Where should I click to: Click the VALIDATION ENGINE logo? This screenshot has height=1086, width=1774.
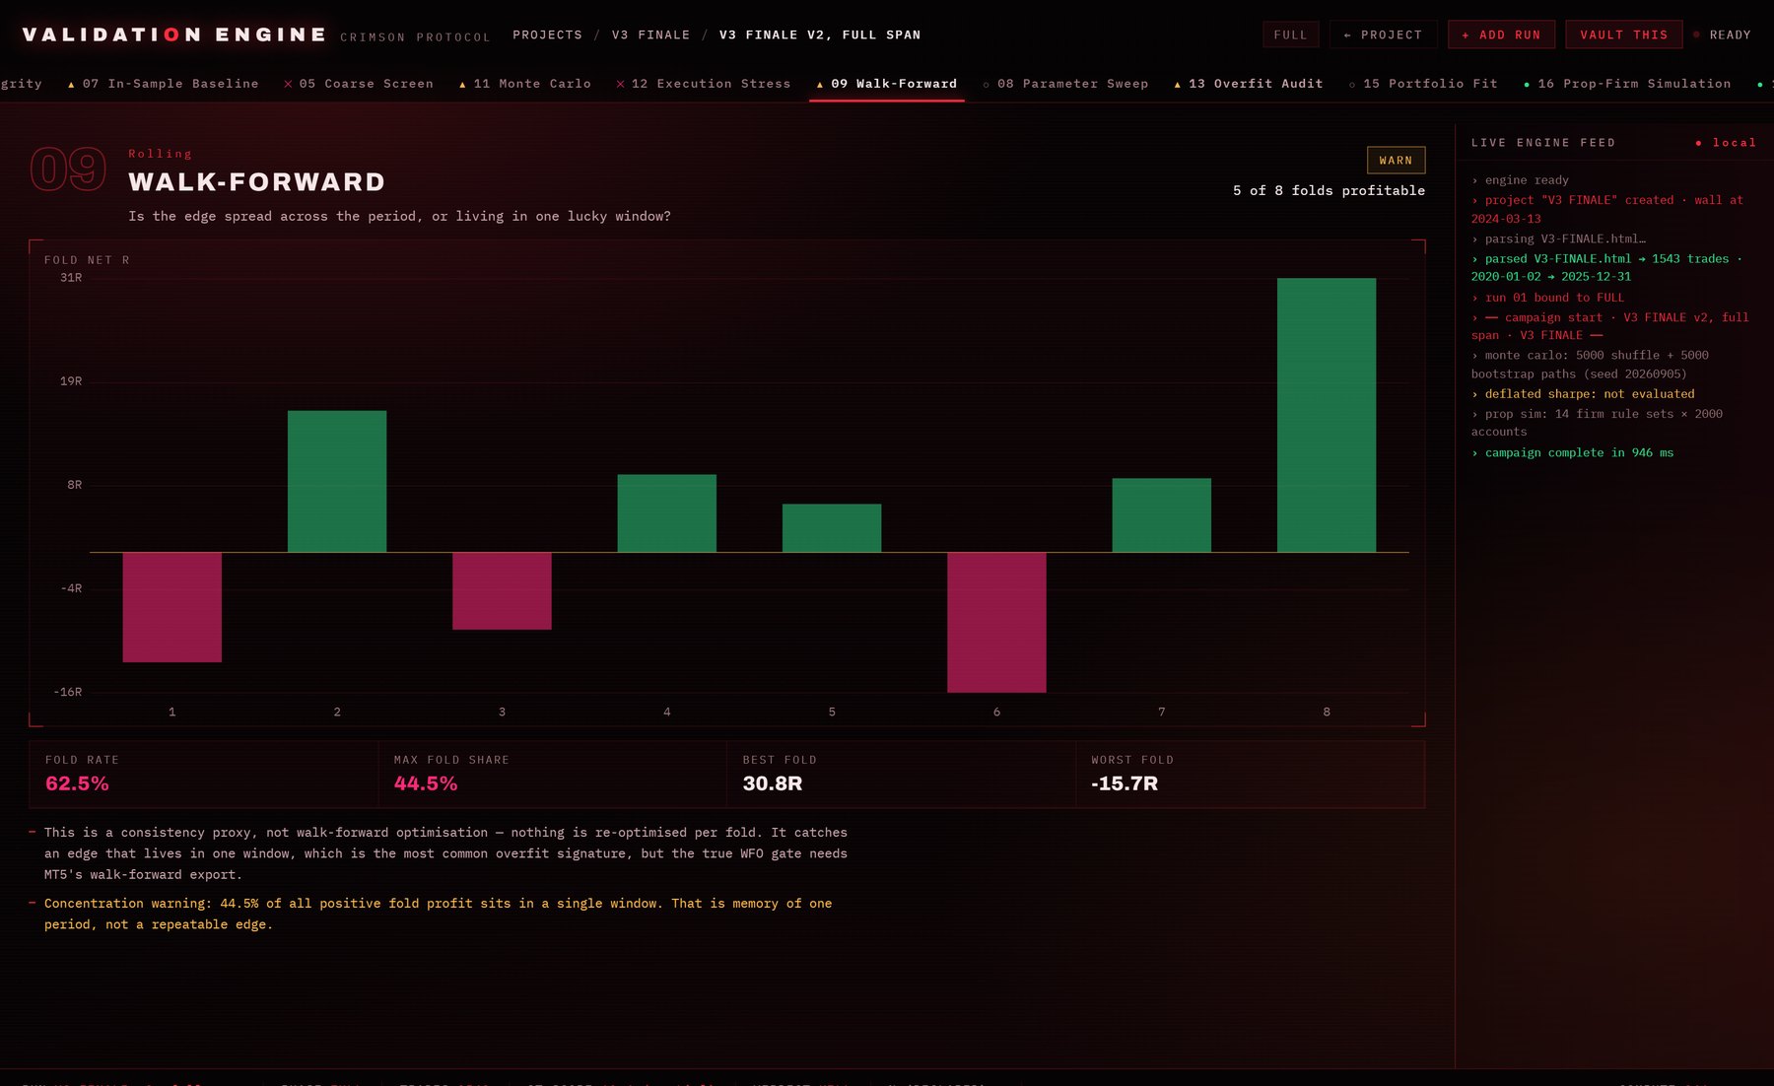click(x=174, y=34)
